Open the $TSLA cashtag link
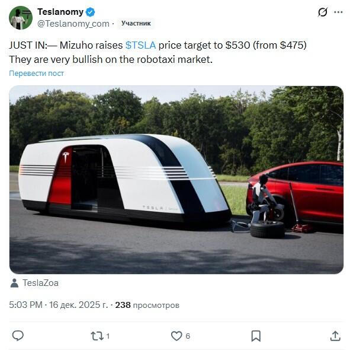This screenshot has width=350, height=350. [x=140, y=45]
